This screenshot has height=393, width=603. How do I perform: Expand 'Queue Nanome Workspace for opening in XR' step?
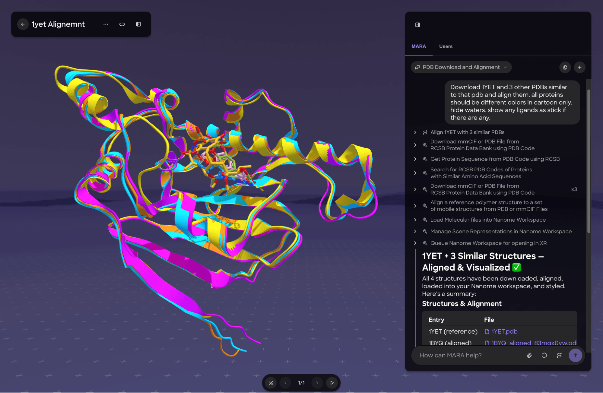415,243
